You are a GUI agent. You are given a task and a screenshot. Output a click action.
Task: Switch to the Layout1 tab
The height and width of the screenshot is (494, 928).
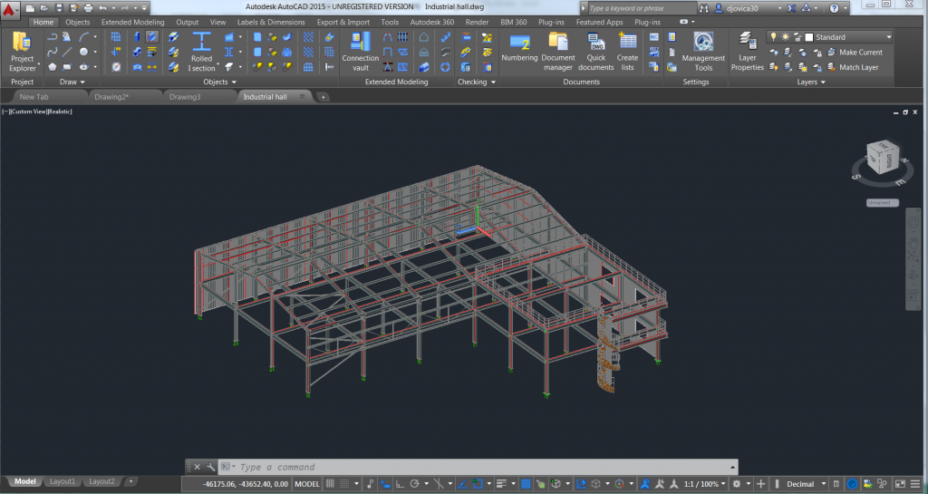coord(63,481)
